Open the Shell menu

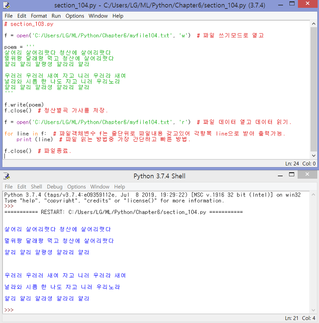[36, 187]
